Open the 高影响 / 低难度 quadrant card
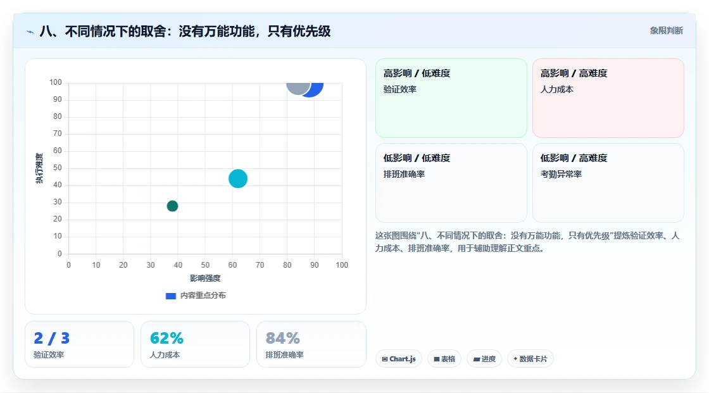This screenshot has height=393, width=709. point(451,98)
